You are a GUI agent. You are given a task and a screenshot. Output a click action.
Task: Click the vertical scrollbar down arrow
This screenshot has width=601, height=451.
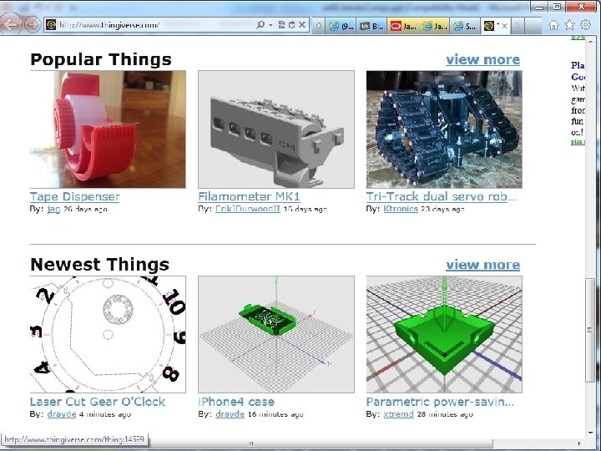590,433
